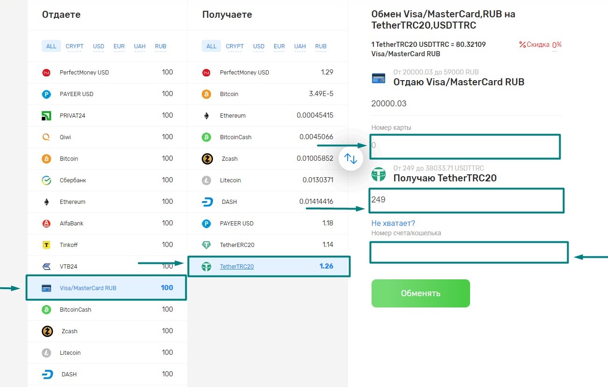Select ALL filter in Получаете column
The image size is (608, 389).
click(212, 46)
